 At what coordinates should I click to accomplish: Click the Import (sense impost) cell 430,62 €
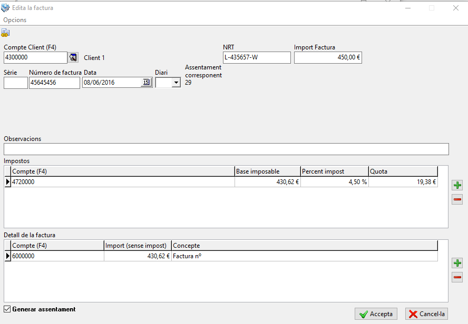(138, 256)
